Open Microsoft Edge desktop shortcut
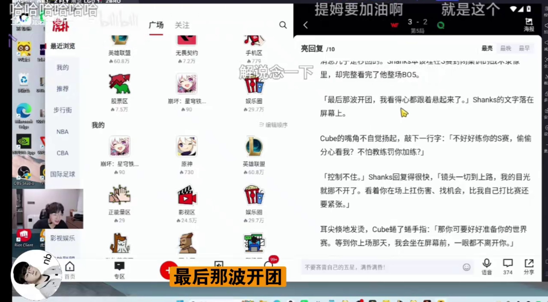Screen dimensions: 548x302 click(x=24, y=116)
